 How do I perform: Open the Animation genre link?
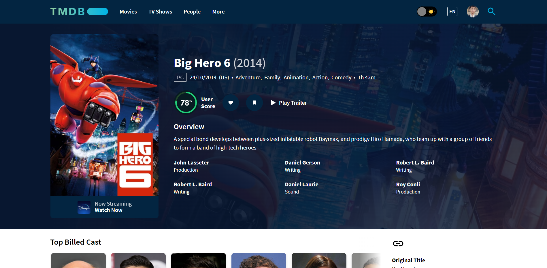[296, 78]
